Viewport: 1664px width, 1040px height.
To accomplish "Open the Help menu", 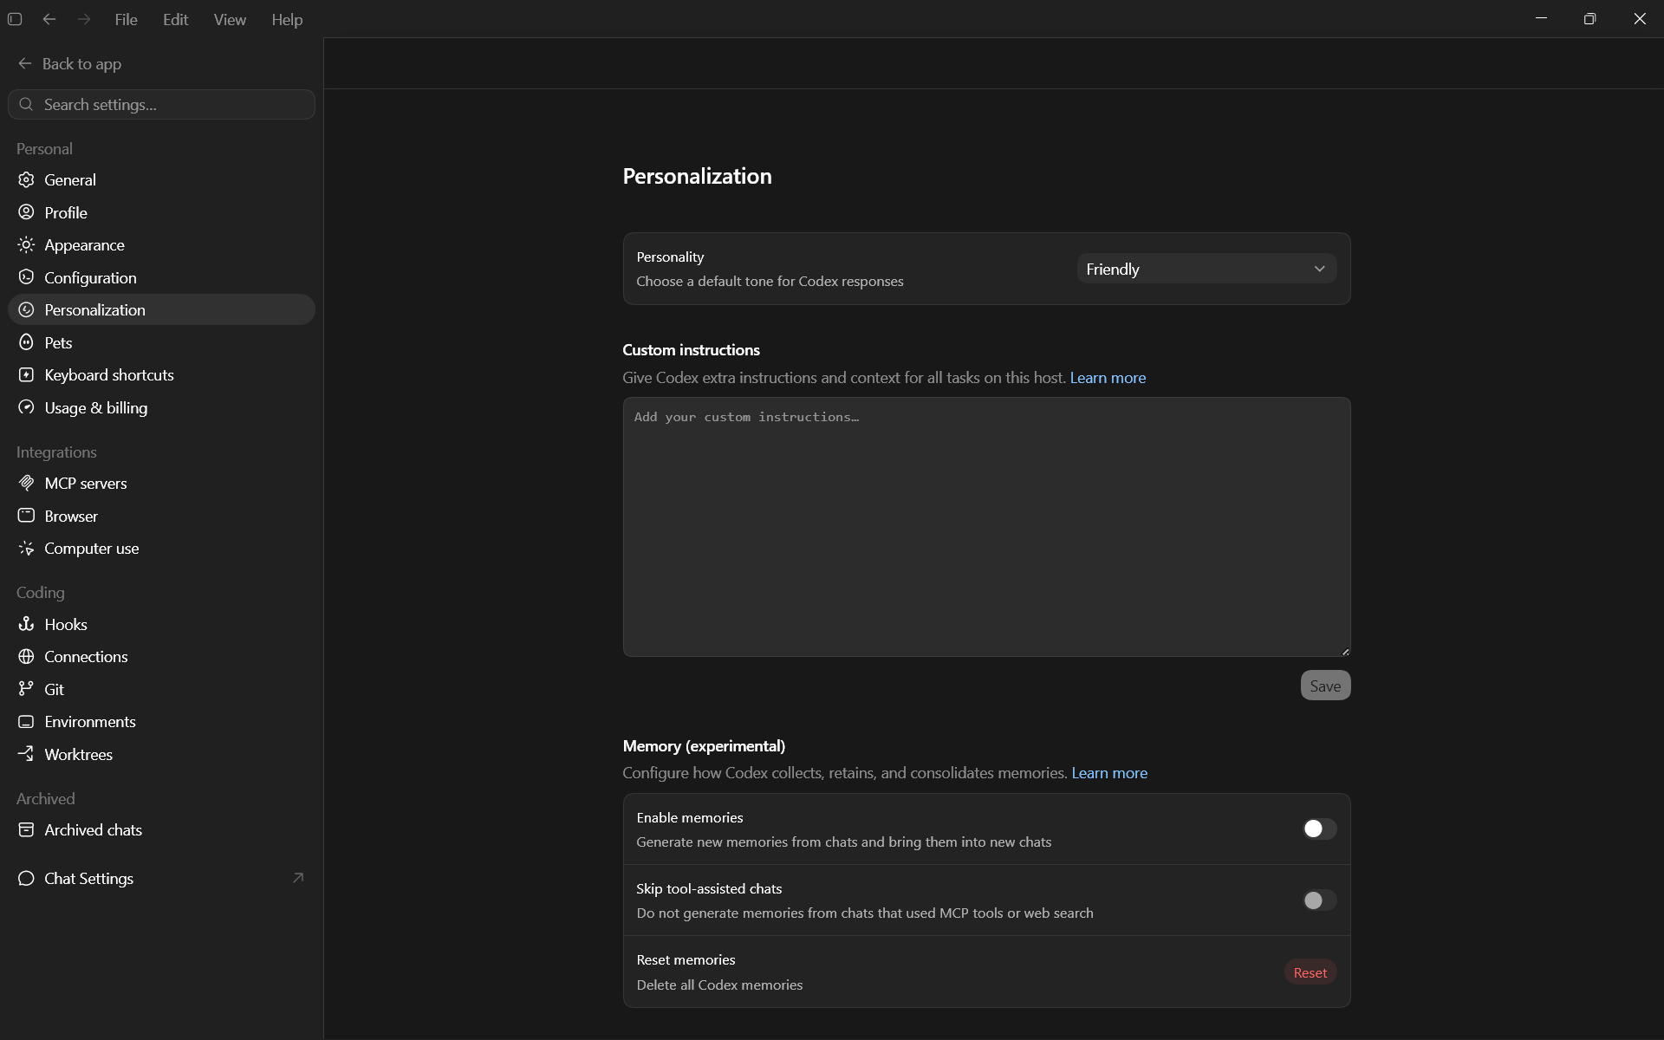I will click(x=287, y=19).
